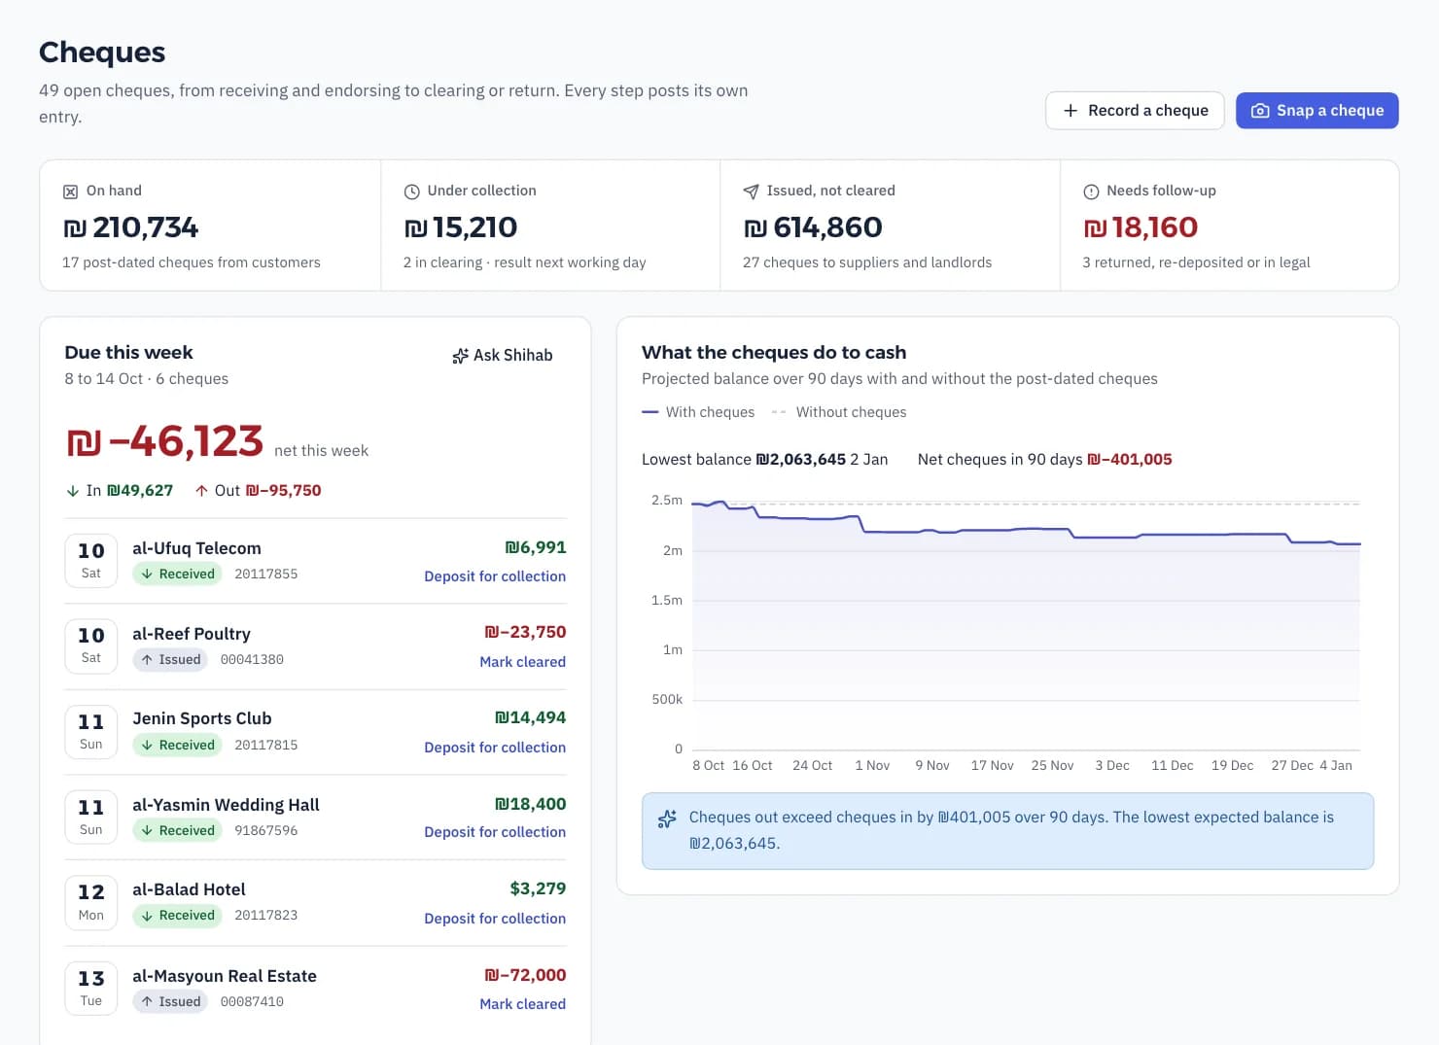Click the Received badge for al-Balad Hotel
The image size is (1439, 1045).
[x=177, y=915]
